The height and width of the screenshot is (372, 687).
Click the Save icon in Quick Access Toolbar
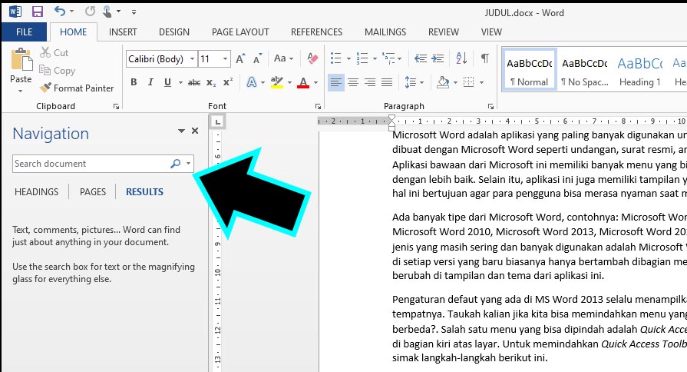tap(37, 12)
